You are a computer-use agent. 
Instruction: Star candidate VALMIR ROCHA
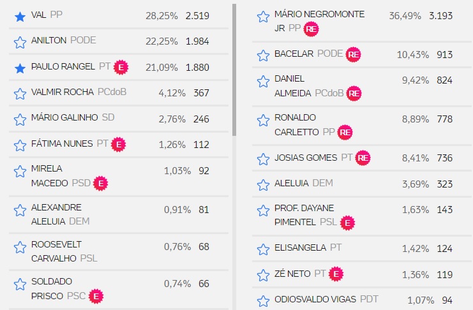click(x=20, y=94)
